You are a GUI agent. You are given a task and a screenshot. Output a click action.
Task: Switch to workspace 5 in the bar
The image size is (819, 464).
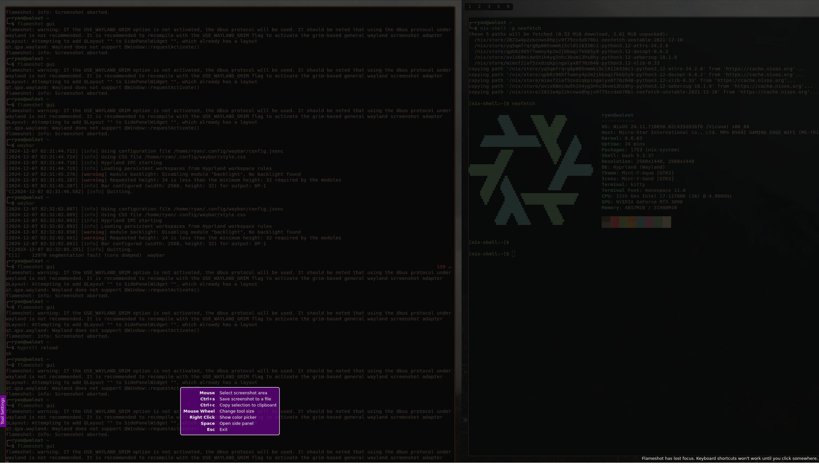499,6
